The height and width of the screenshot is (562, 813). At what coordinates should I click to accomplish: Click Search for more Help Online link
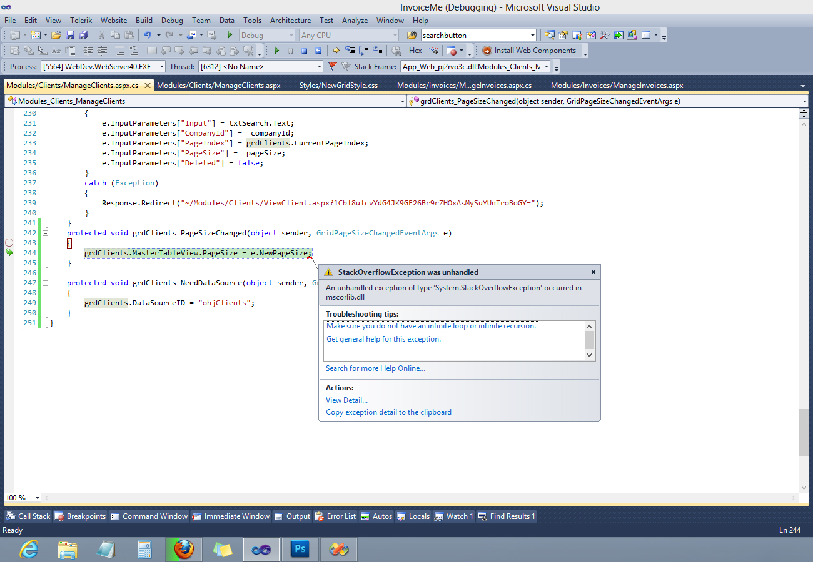click(375, 368)
